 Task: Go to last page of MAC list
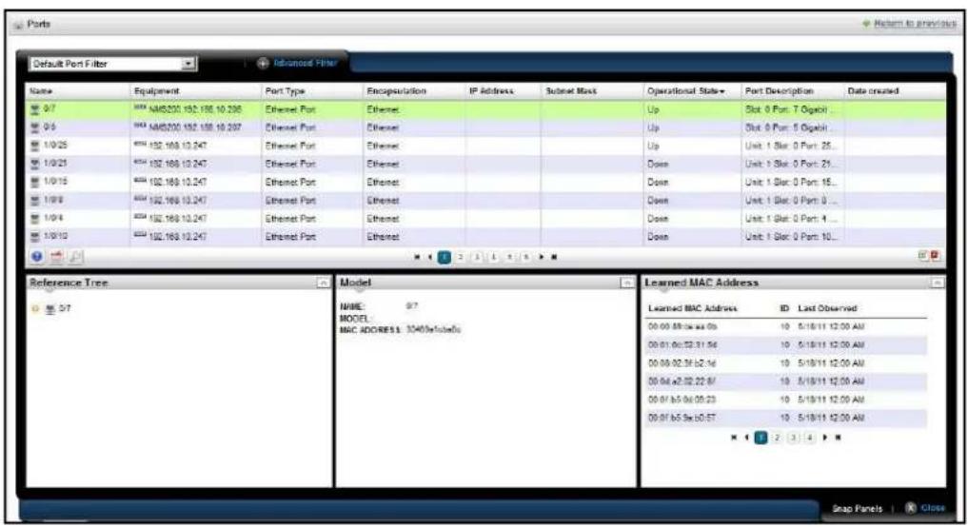pyautogui.click(x=838, y=438)
